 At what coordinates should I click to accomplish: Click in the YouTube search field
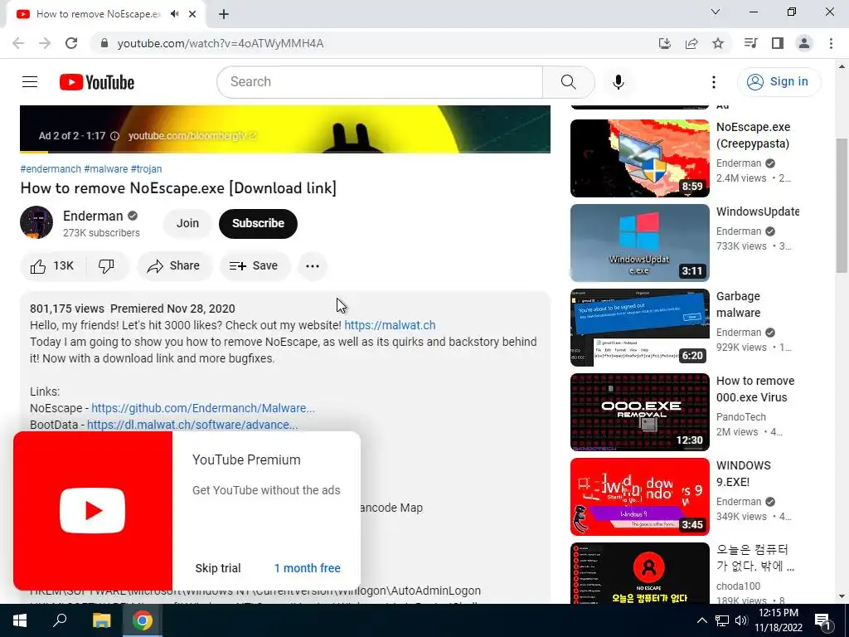[x=380, y=82]
